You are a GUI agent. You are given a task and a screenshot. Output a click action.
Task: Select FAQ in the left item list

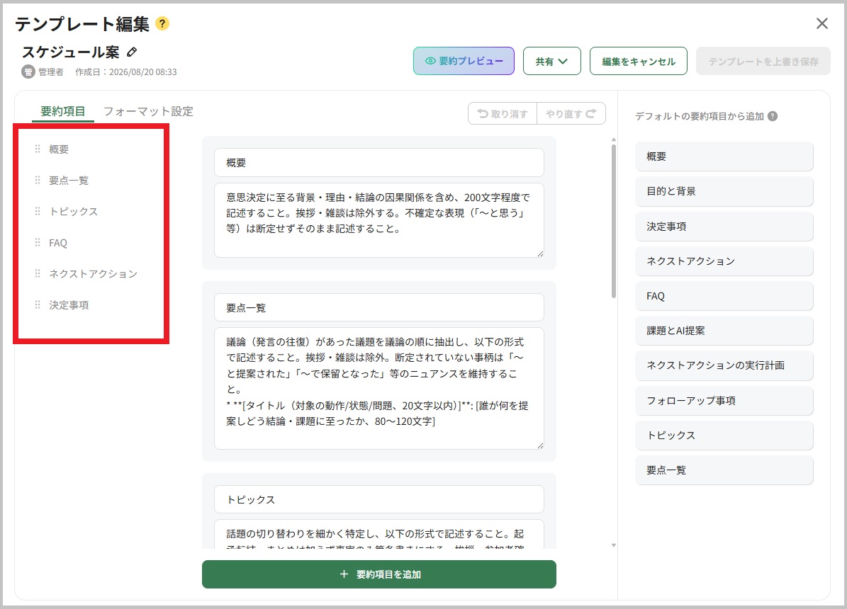point(58,243)
